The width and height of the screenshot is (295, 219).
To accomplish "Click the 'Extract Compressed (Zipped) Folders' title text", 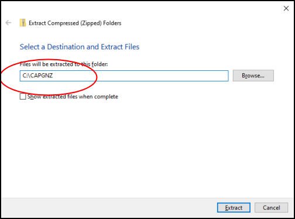I will point(75,23).
